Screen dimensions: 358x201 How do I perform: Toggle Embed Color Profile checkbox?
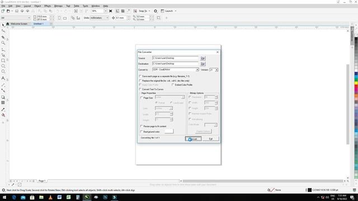[173, 85]
